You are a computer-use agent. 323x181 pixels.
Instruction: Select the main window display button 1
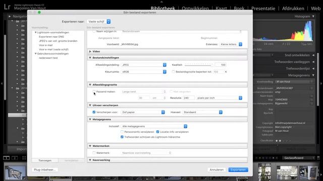coord(7,158)
